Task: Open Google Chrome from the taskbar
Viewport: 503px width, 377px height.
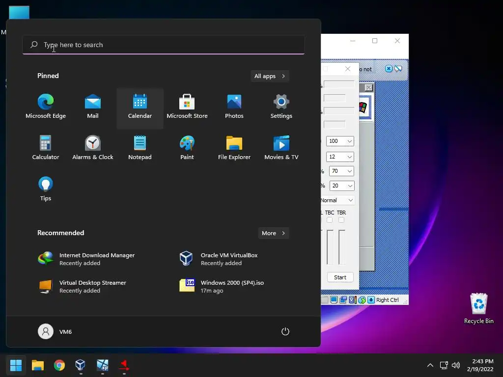Action: [x=59, y=365]
